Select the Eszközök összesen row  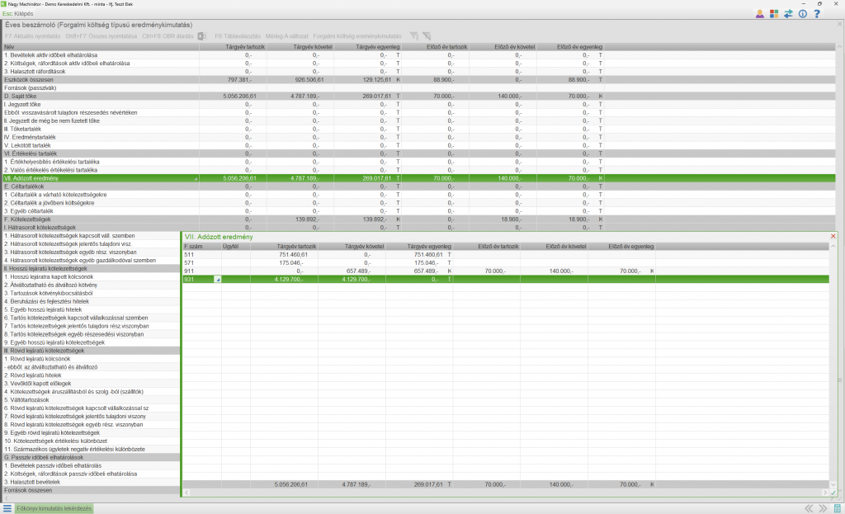[x=418, y=80]
